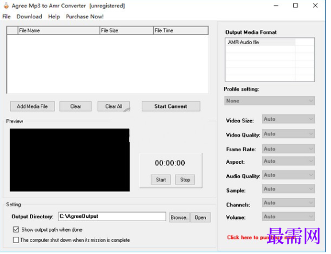Click the File Size column header
331x254 pixels.
point(126,30)
